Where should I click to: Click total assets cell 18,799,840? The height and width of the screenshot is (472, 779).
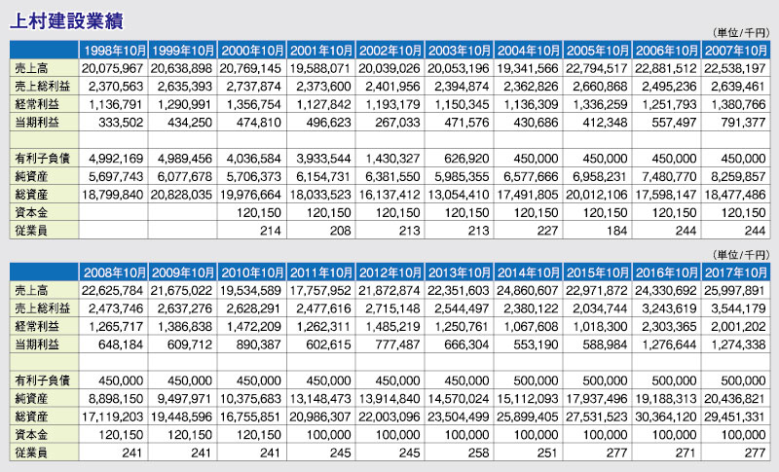click(113, 195)
